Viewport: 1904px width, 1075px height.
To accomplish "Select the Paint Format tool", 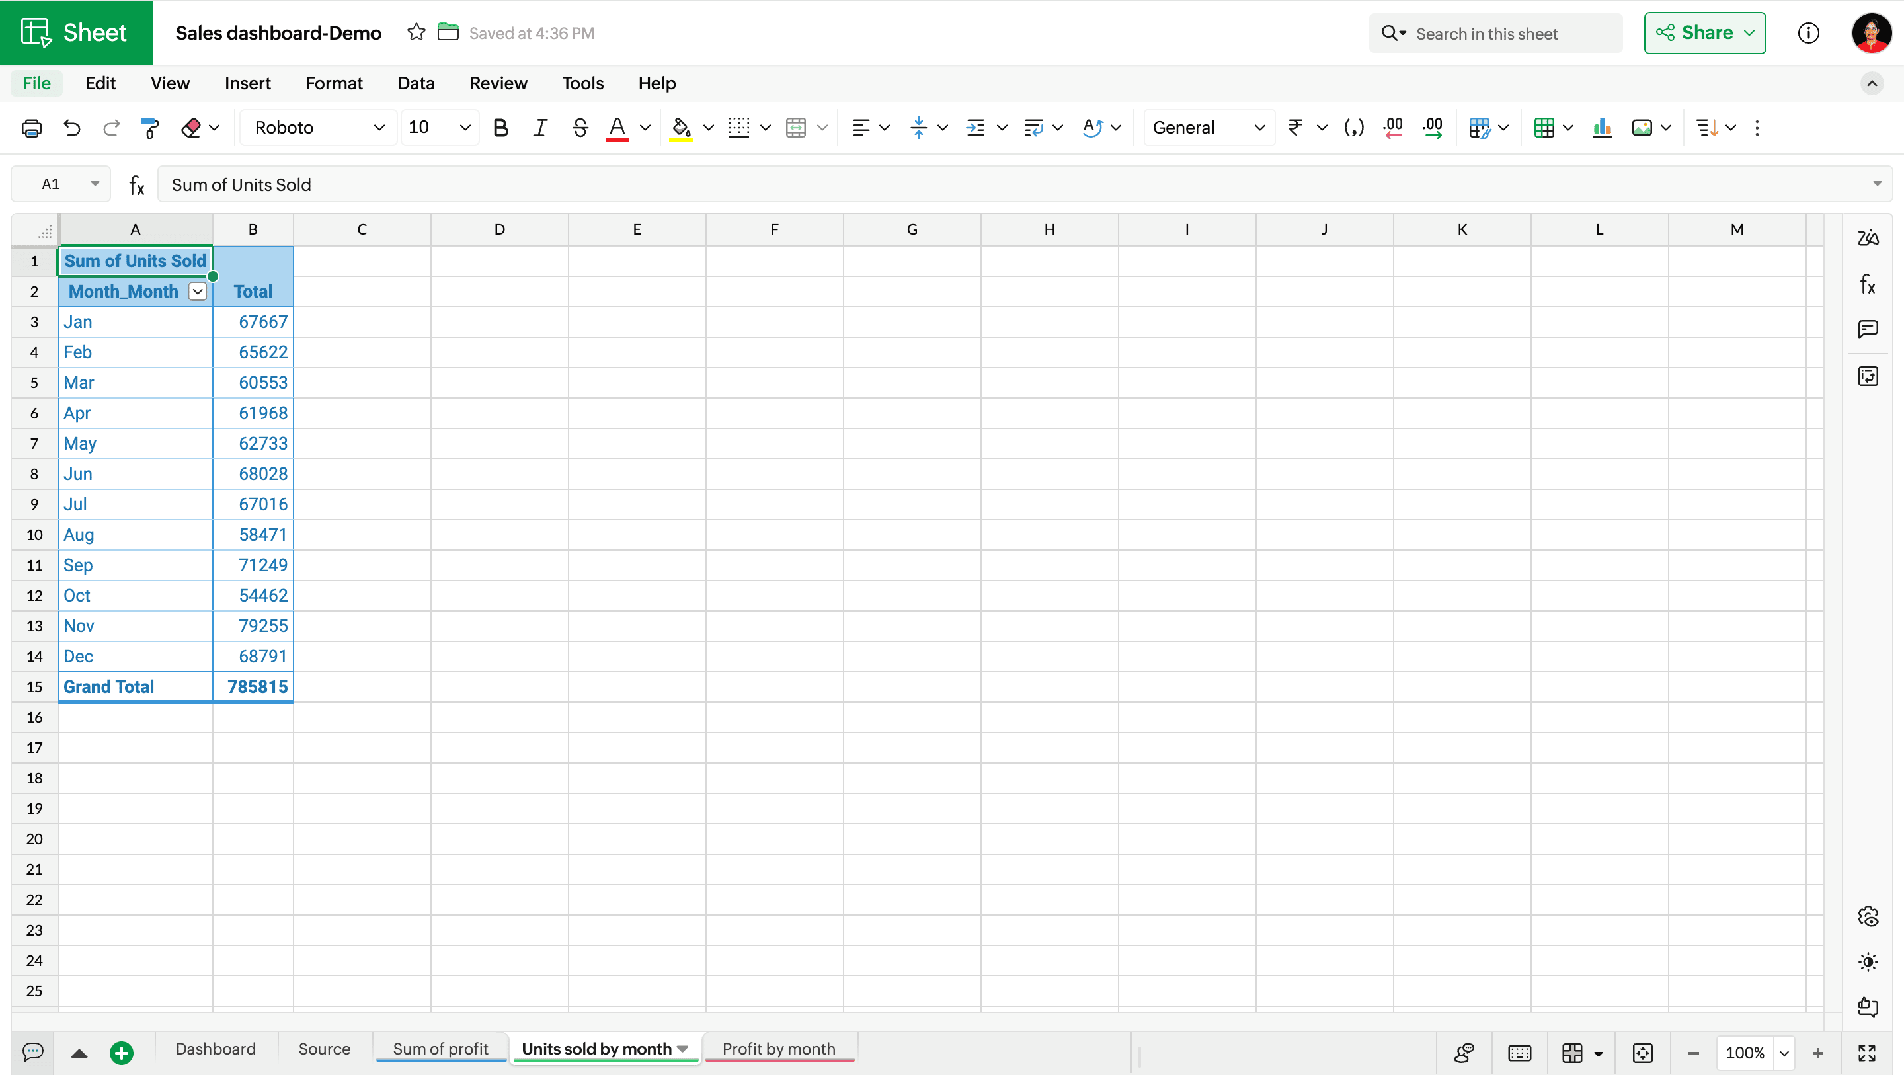I will 150,128.
